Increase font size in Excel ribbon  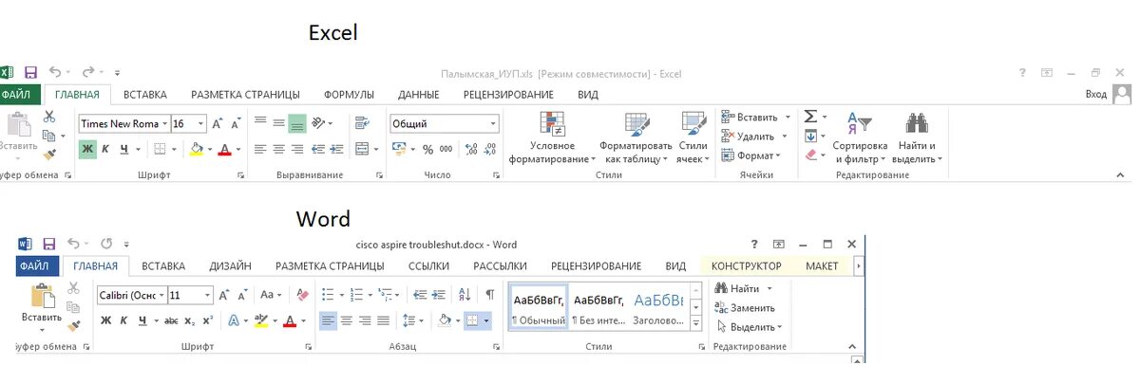click(218, 123)
